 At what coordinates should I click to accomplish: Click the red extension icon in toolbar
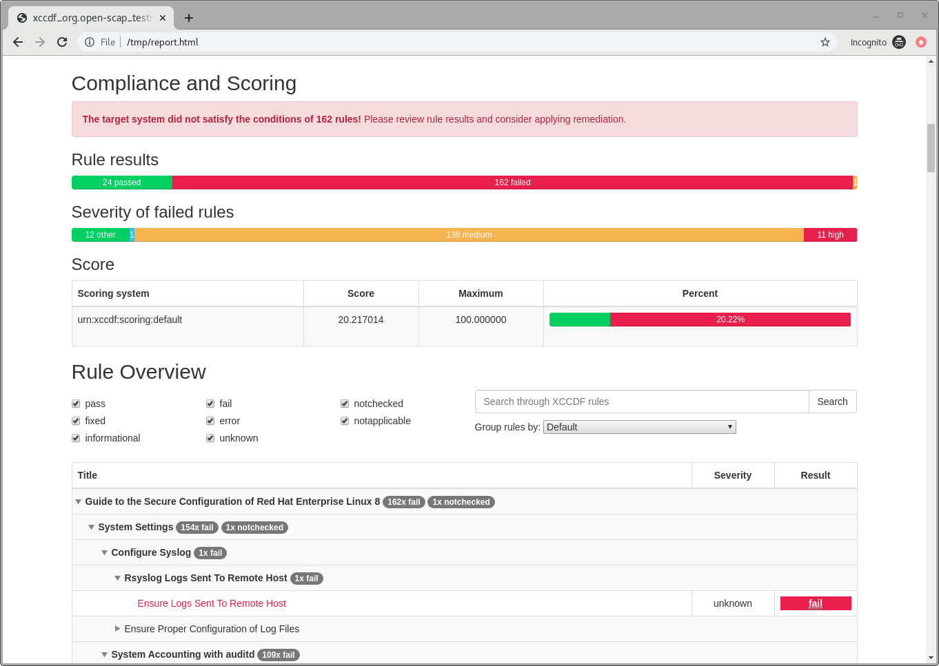click(x=921, y=42)
